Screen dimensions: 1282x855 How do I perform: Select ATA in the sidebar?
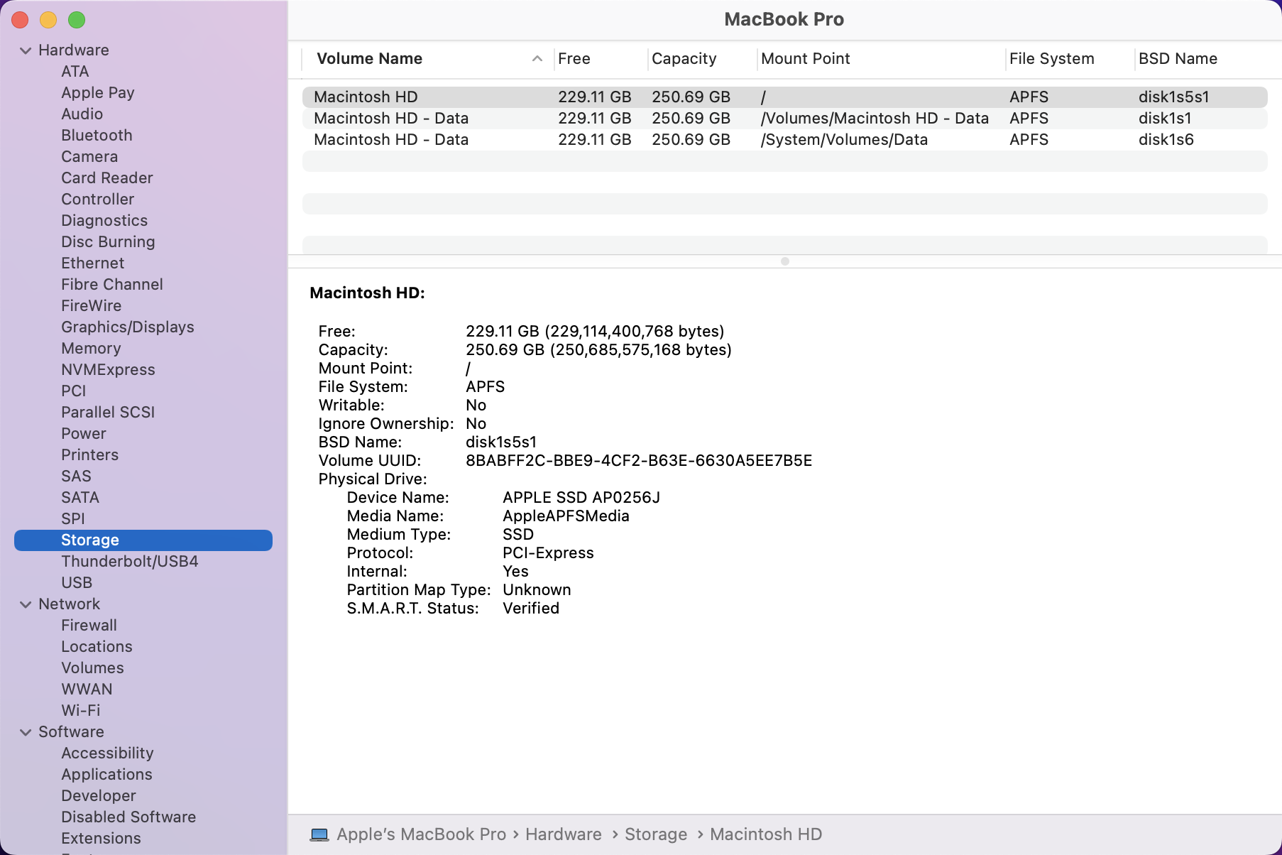click(75, 72)
